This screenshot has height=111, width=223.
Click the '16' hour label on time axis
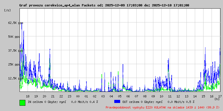212,96
